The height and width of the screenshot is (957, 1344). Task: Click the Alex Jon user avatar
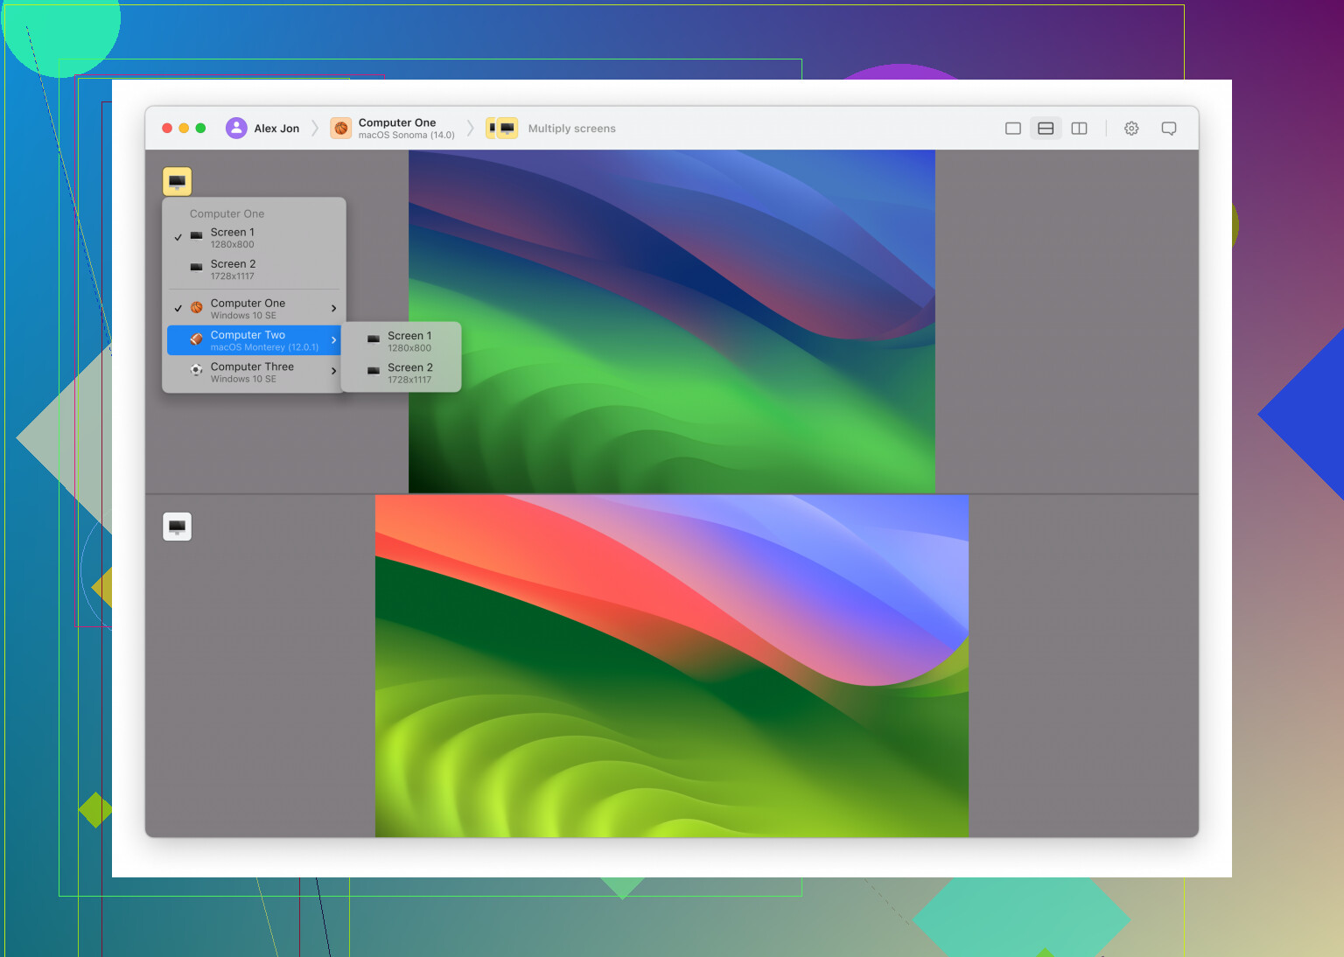236,129
